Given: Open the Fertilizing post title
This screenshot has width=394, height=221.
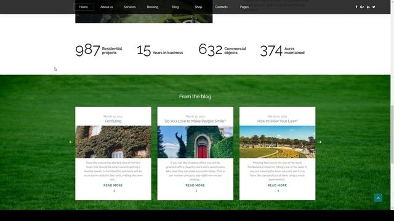Looking at the screenshot, I should tap(113, 121).
